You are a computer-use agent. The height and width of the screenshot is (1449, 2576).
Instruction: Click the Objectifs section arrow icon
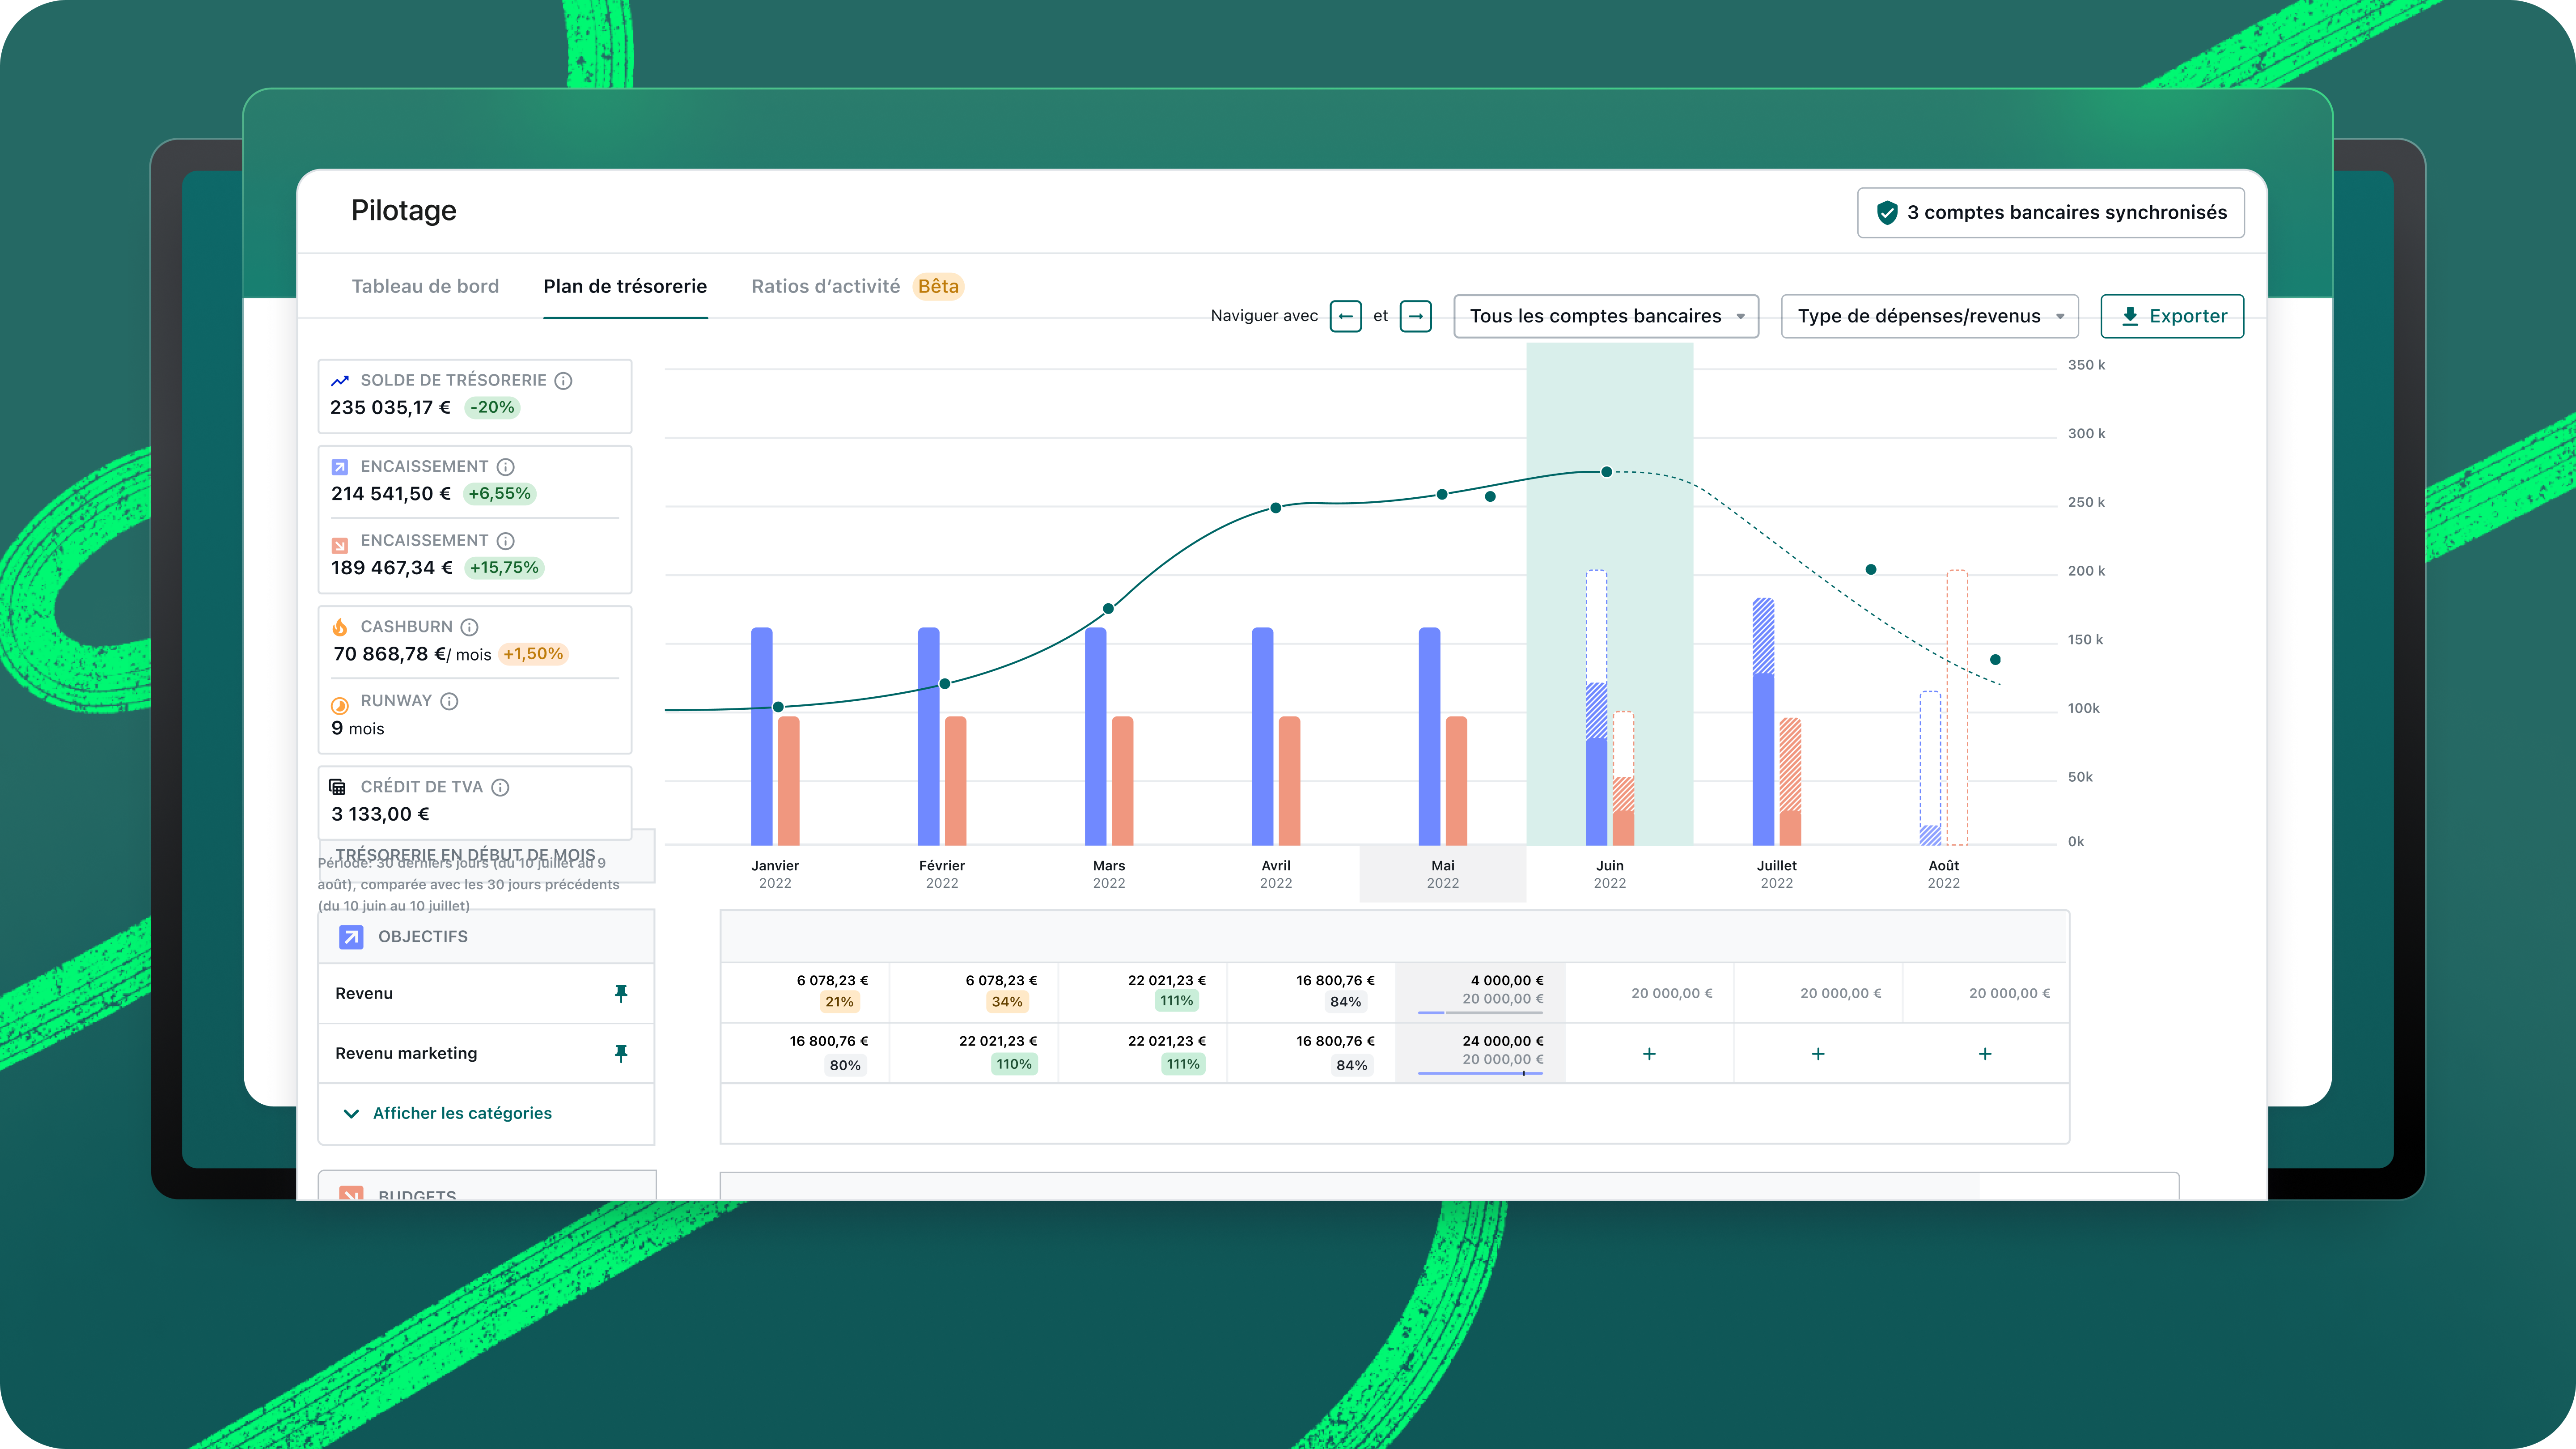coord(351,937)
